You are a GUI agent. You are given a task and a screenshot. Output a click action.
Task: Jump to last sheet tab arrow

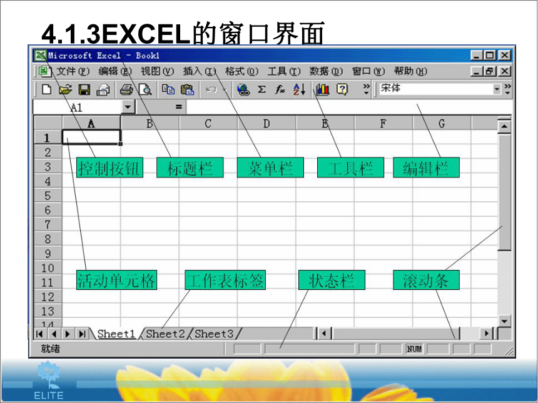[x=82, y=334]
